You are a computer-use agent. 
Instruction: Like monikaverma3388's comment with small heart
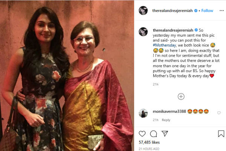click(219, 112)
